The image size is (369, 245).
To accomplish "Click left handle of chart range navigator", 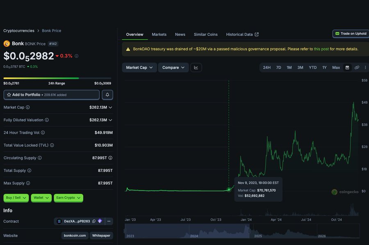I will [125, 231].
